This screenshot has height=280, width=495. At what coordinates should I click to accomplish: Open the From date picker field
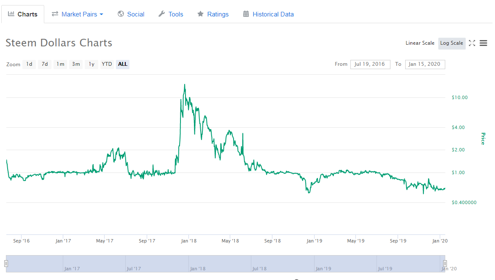tap(370, 64)
